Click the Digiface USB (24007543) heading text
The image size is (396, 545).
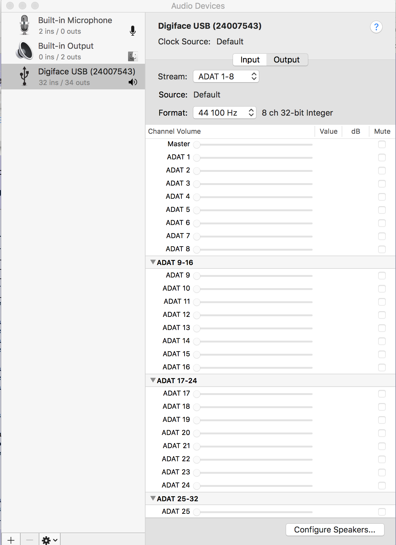pyautogui.click(x=210, y=26)
